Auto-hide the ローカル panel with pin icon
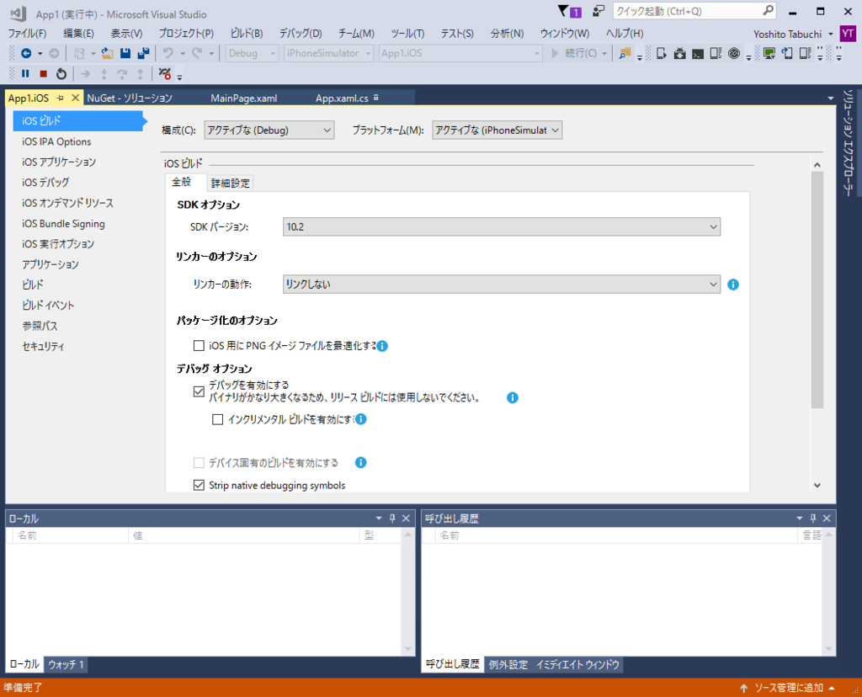Viewport: 862px width, 697px height. (392, 519)
